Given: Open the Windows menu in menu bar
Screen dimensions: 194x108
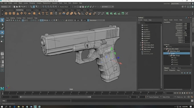Looking at the screenshot, I should [75, 3].
